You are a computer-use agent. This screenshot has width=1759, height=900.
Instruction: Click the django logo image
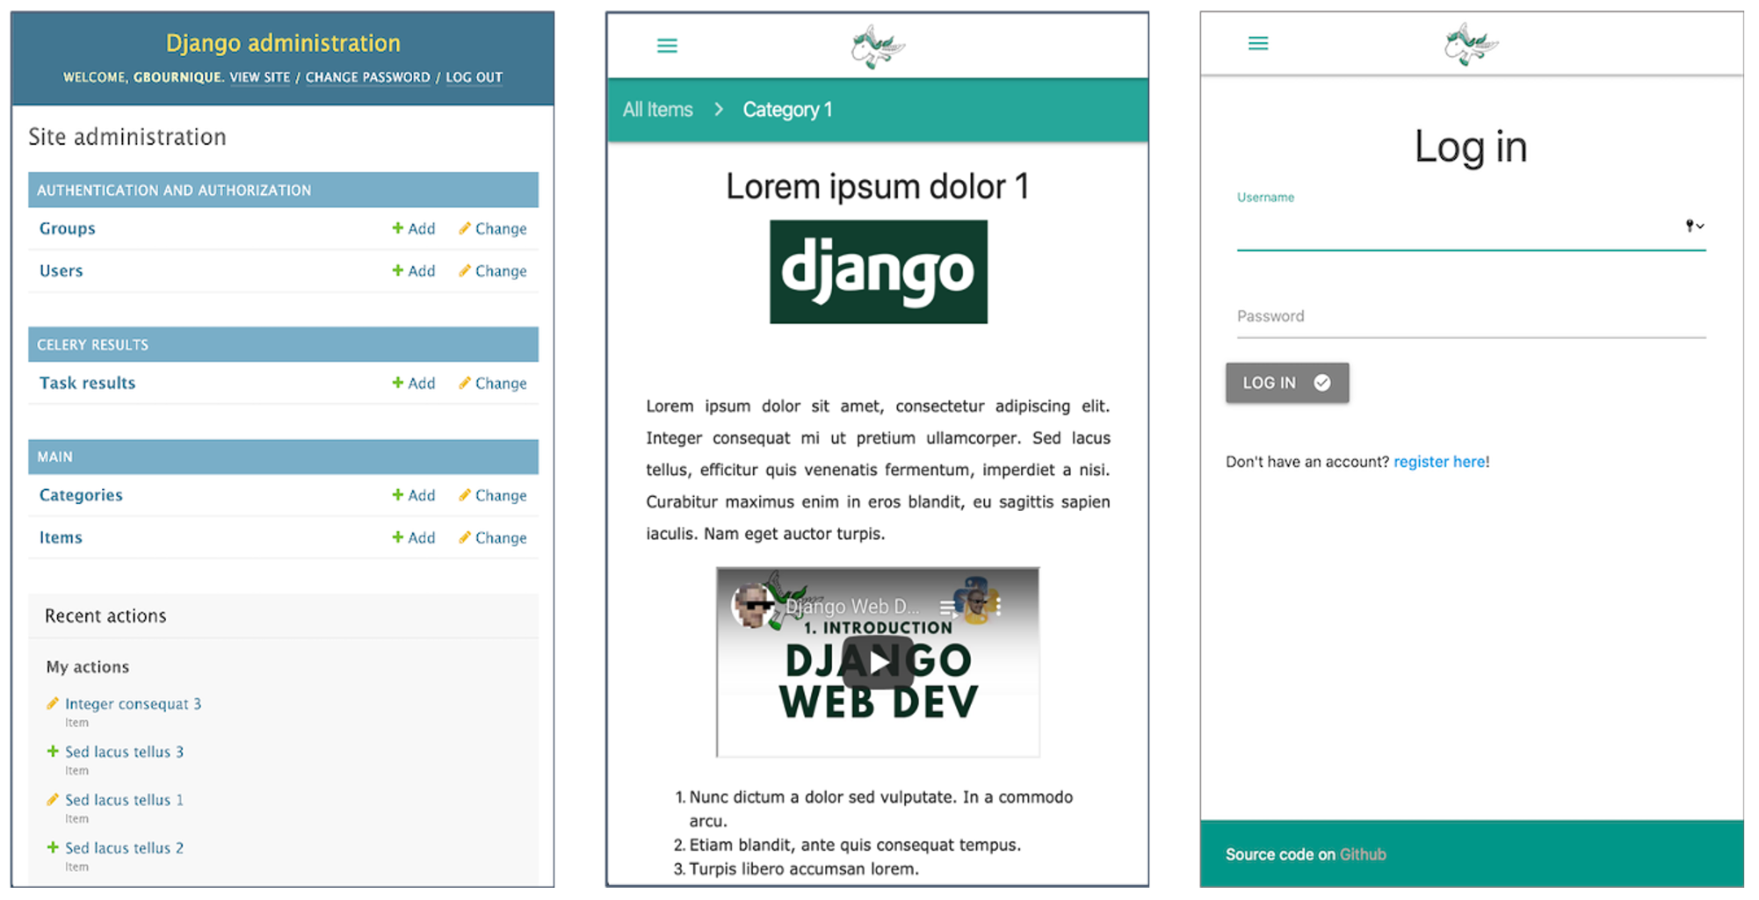[878, 271]
